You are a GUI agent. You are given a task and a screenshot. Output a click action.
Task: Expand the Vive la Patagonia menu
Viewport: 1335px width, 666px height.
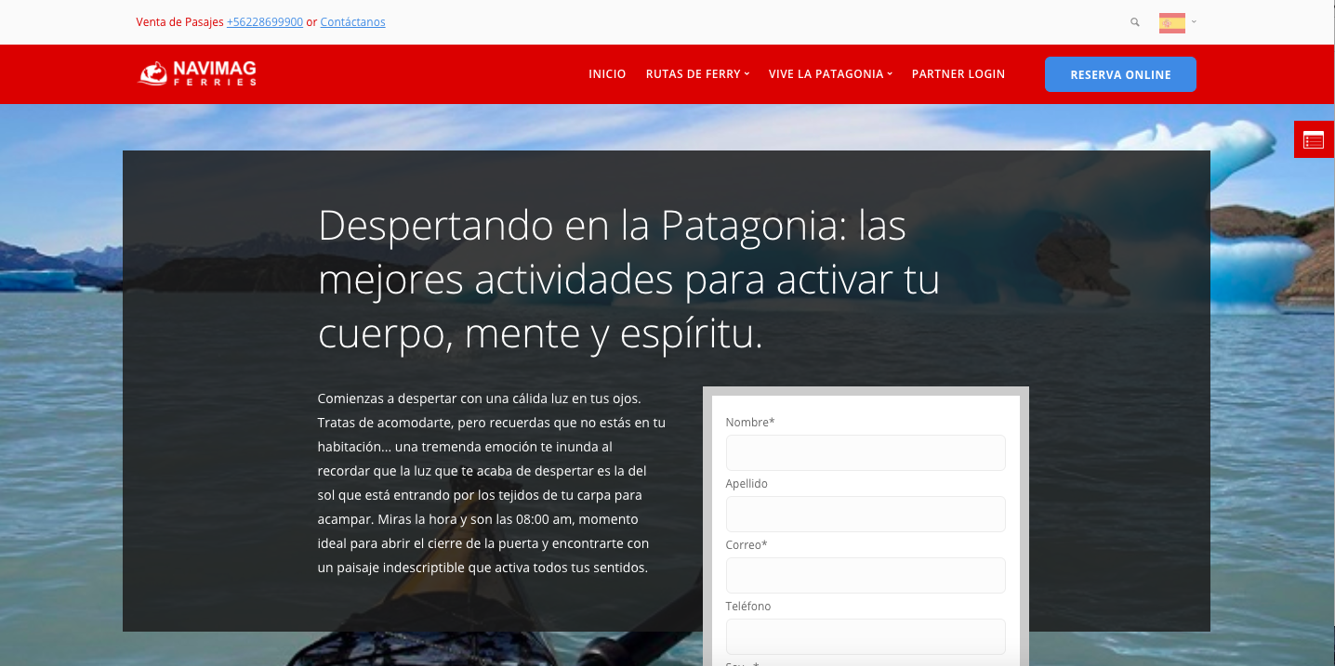830,74
